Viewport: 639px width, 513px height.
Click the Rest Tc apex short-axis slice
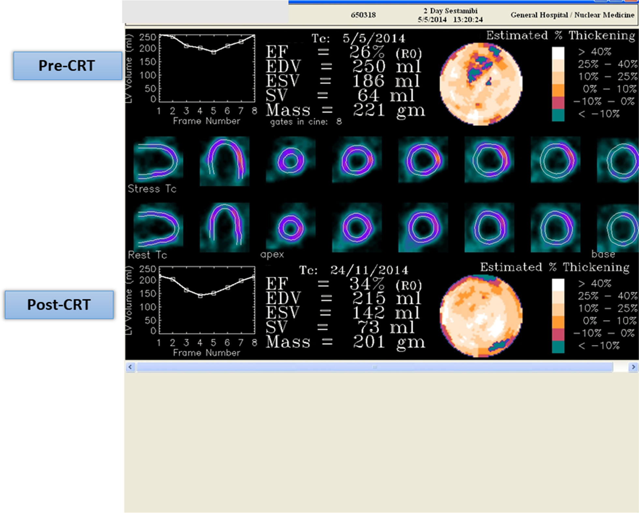(x=290, y=227)
